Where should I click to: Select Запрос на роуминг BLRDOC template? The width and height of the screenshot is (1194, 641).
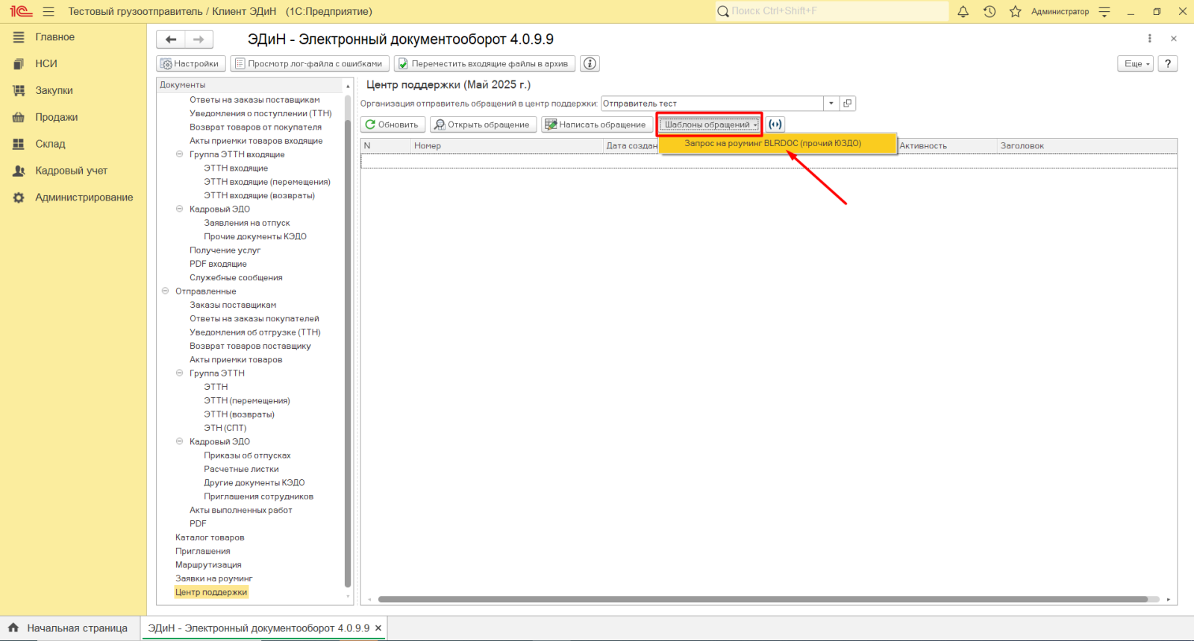point(777,143)
